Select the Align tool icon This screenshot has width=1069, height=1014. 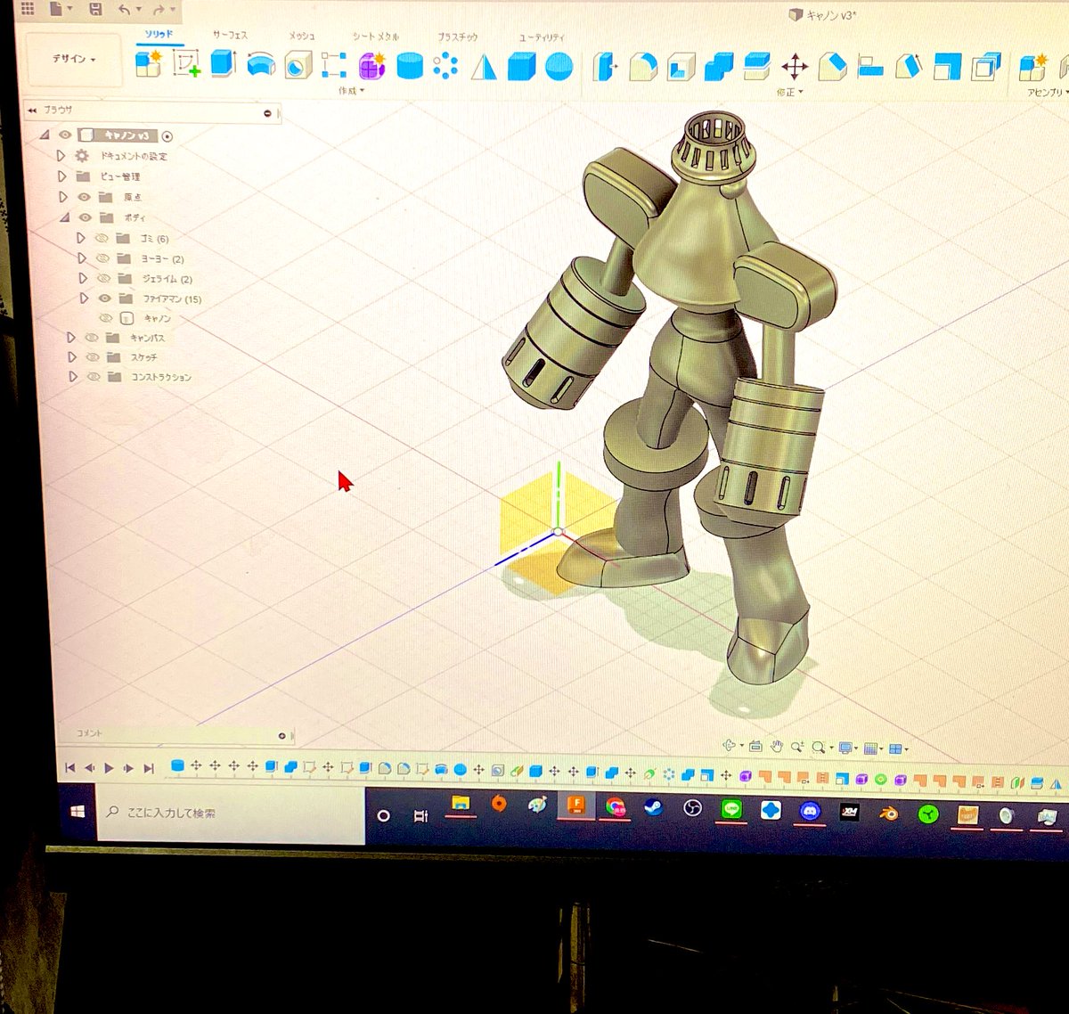pyautogui.click(x=869, y=67)
